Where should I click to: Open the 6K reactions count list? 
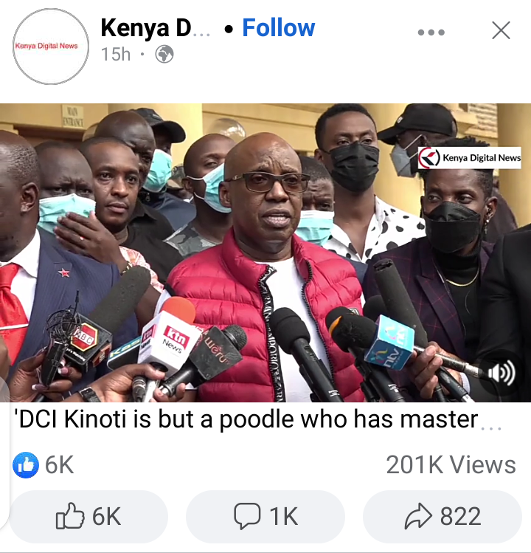(60, 465)
